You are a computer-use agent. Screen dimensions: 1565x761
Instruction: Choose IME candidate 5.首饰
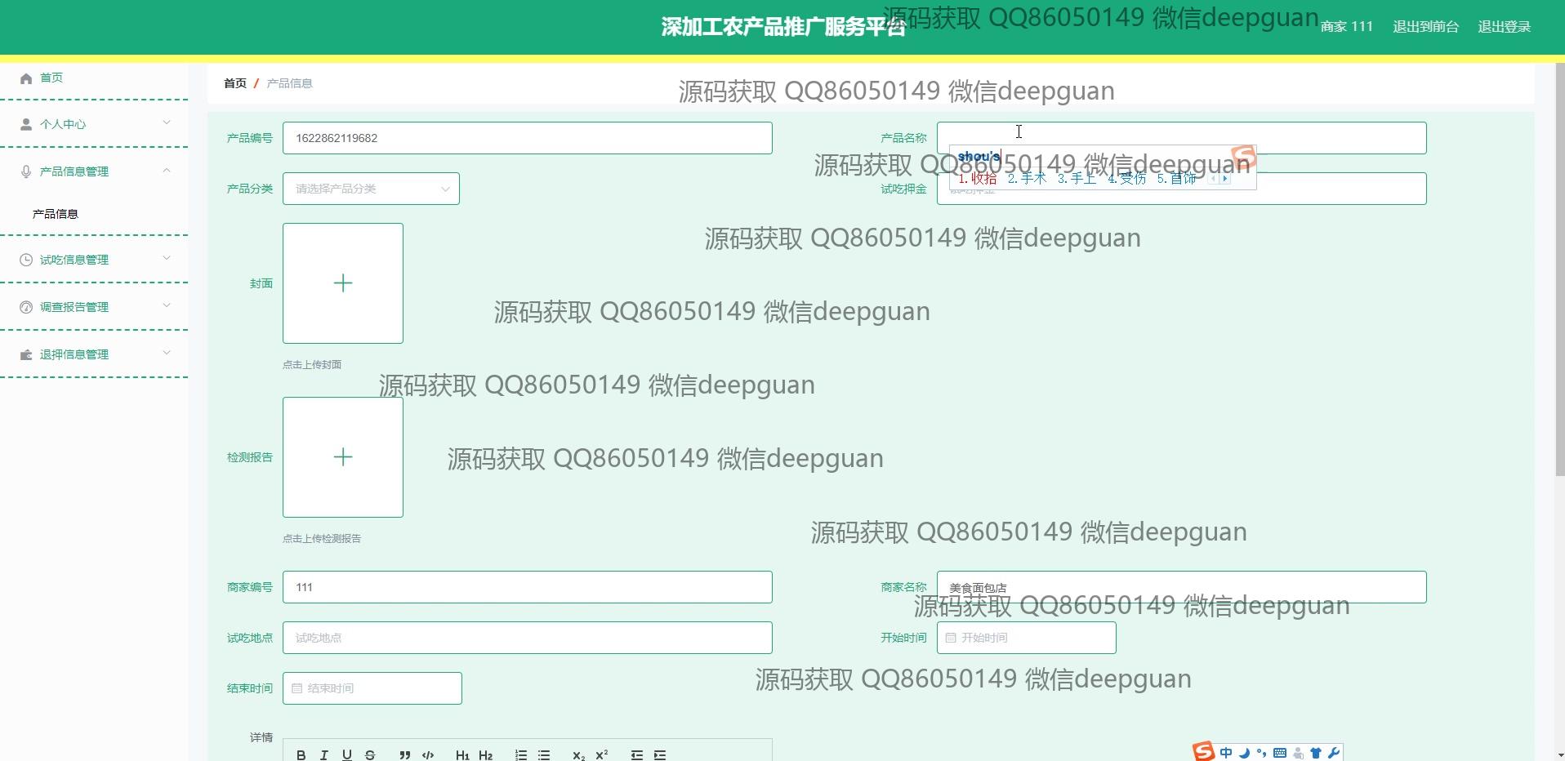pyautogui.click(x=1176, y=179)
